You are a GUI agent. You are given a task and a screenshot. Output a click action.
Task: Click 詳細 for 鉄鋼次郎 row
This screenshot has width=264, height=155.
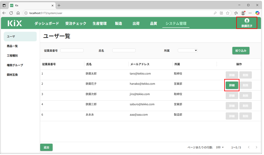pyautogui.click(x=232, y=96)
